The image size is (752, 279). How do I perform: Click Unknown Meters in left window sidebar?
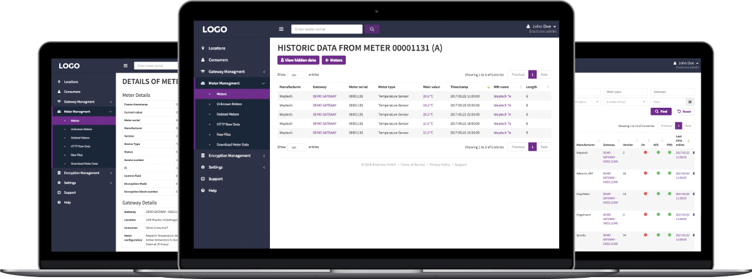(83, 129)
